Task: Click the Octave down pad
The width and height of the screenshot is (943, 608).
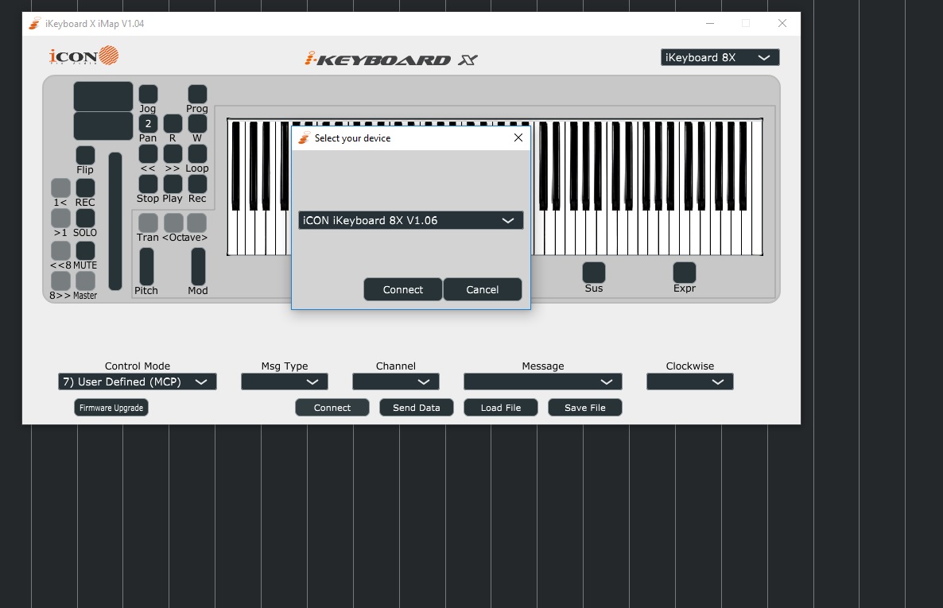Action: (x=173, y=223)
